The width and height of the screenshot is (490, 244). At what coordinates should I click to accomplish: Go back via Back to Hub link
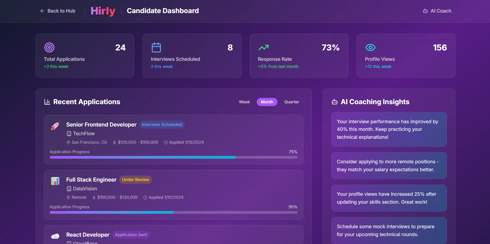point(58,11)
